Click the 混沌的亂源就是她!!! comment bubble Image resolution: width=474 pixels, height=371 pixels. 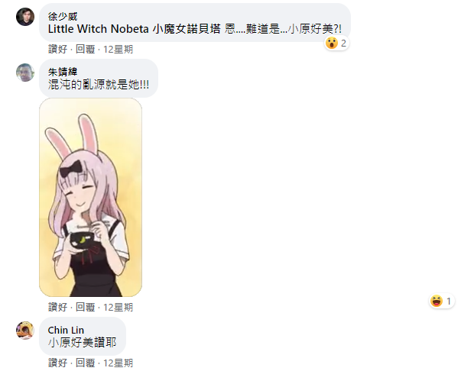(x=99, y=78)
